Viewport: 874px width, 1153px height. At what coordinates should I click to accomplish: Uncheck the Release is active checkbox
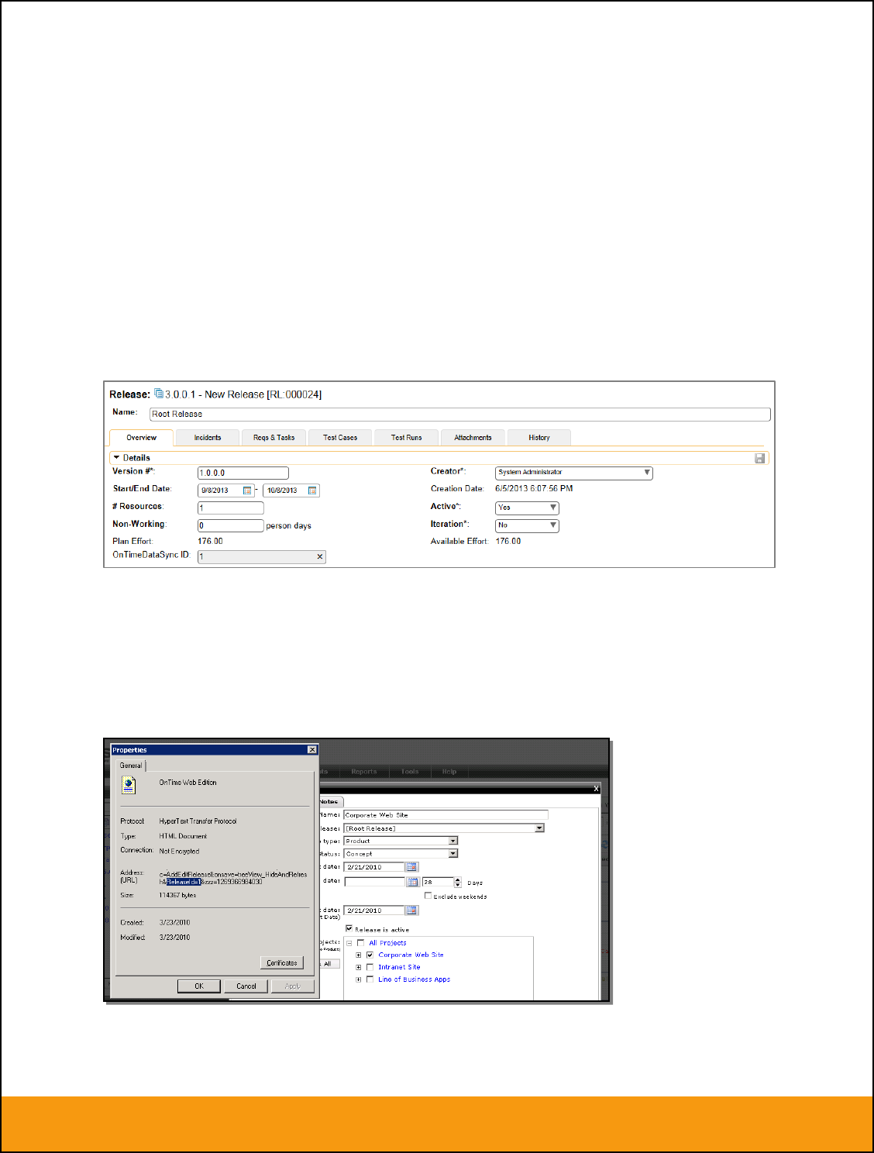349,928
